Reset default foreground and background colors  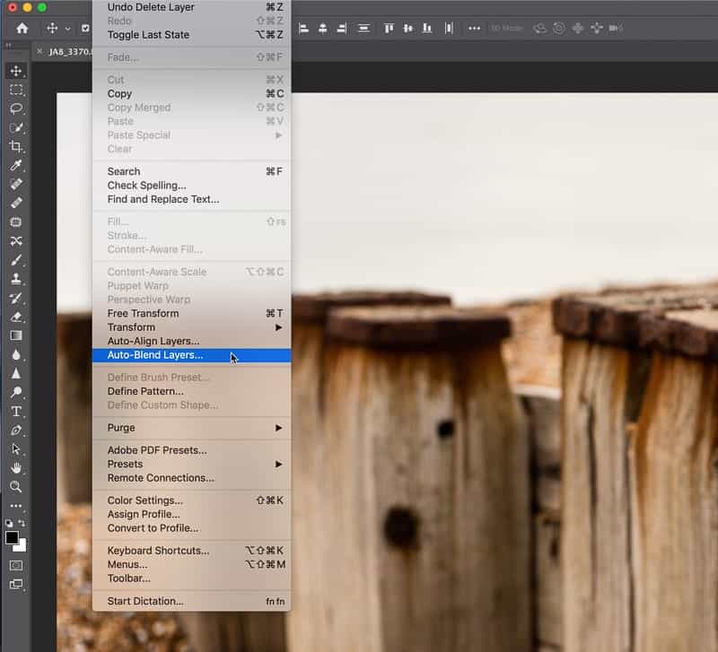pyautogui.click(x=9, y=523)
